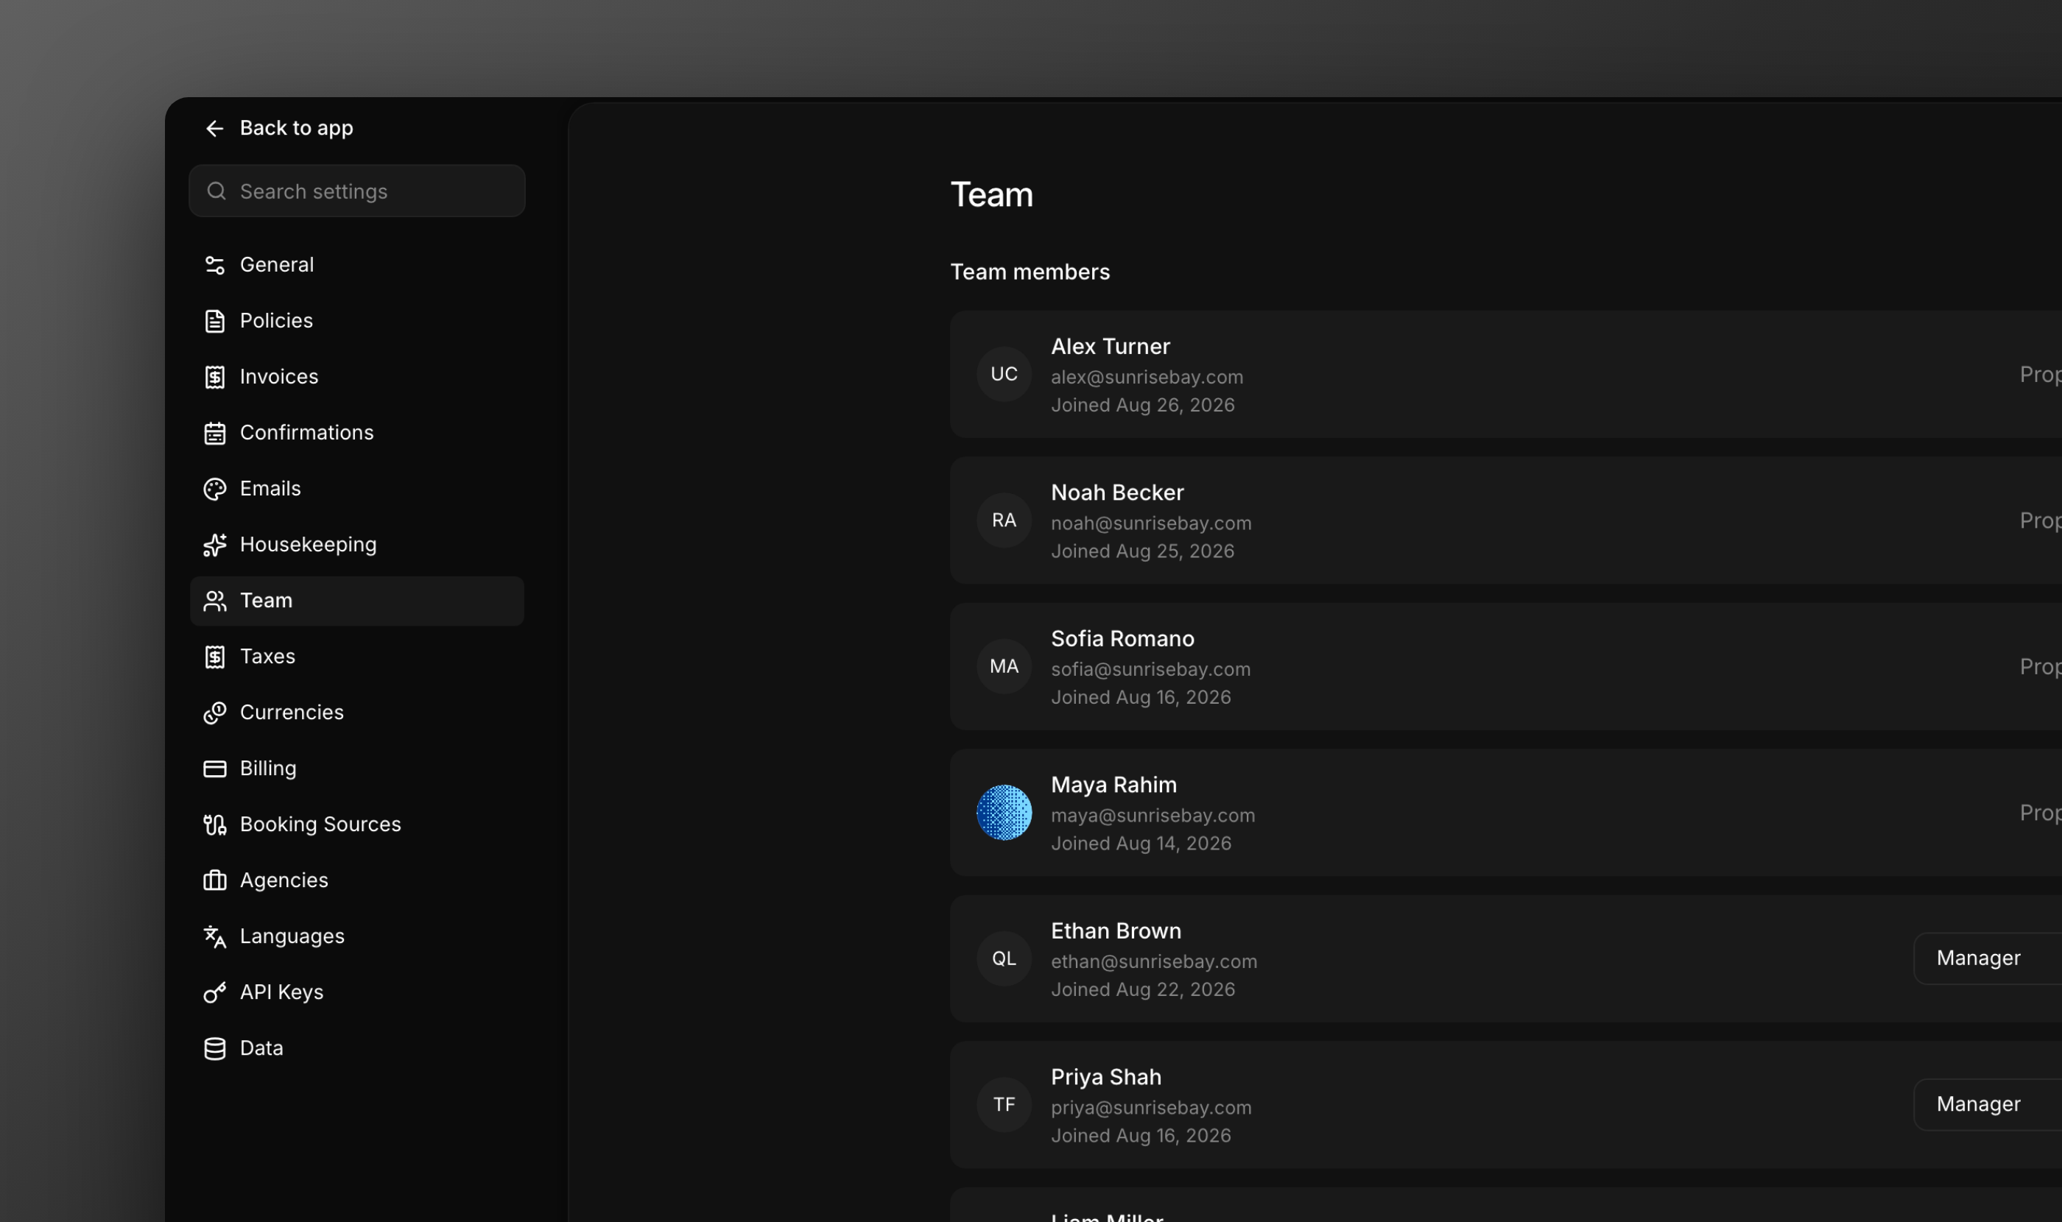This screenshot has height=1222, width=2062.
Task: Click the Team members heading
Action: 1030,272
